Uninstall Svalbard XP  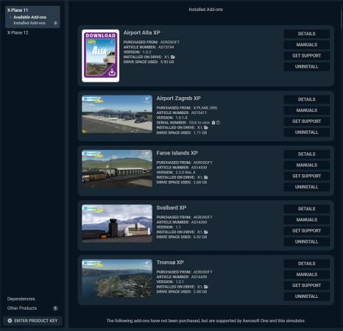pyautogui.click(x=307, y=242)
